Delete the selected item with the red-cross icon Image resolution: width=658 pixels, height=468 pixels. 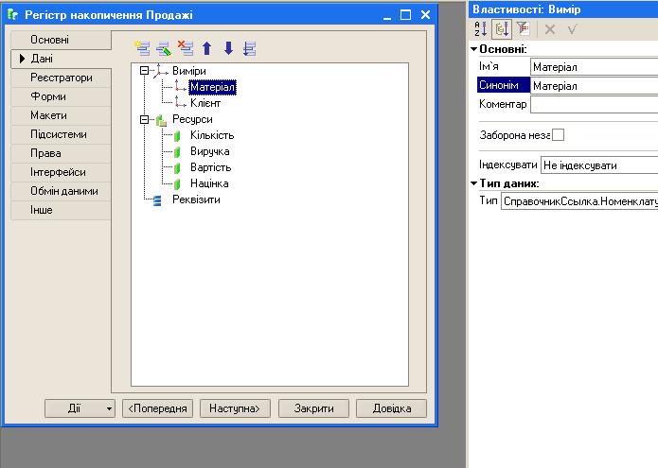(x=185, y=48)
